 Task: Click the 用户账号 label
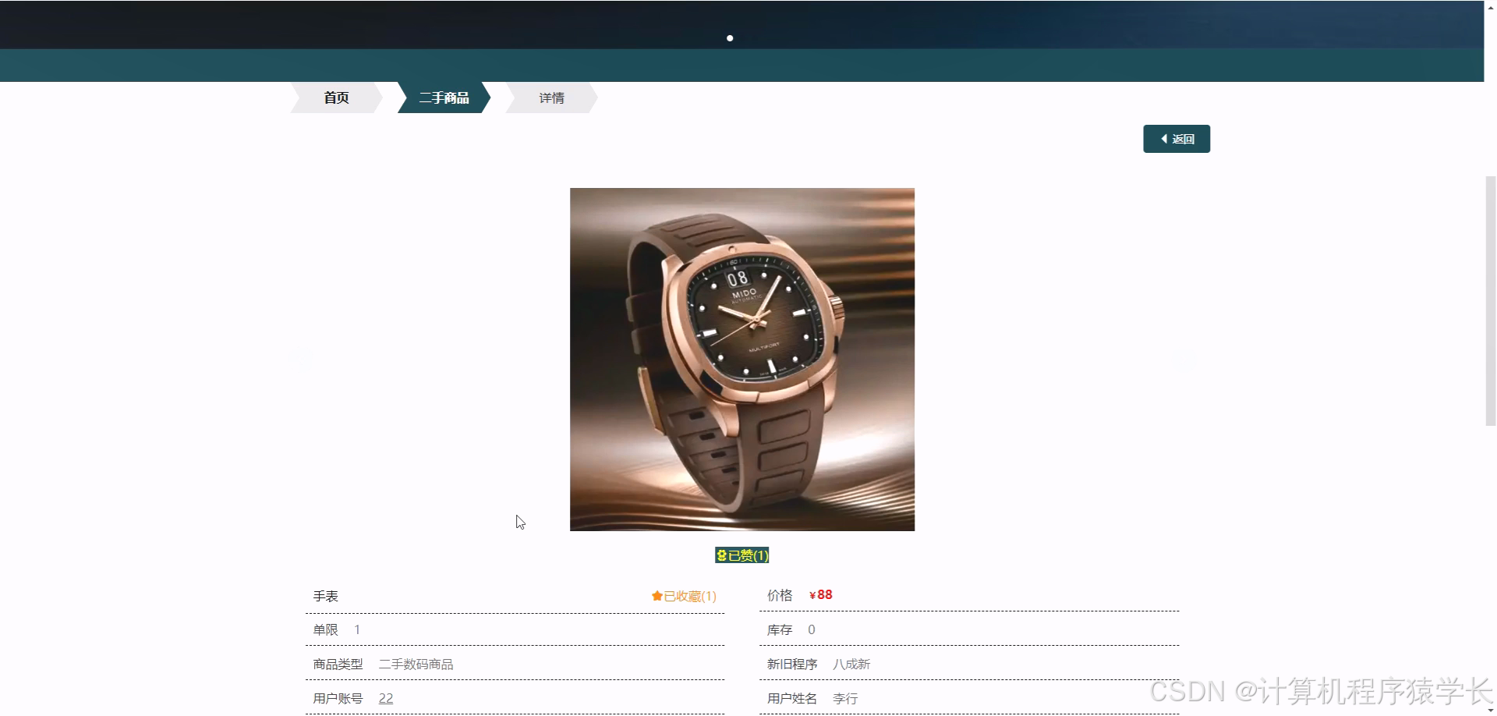click(338, 698)
